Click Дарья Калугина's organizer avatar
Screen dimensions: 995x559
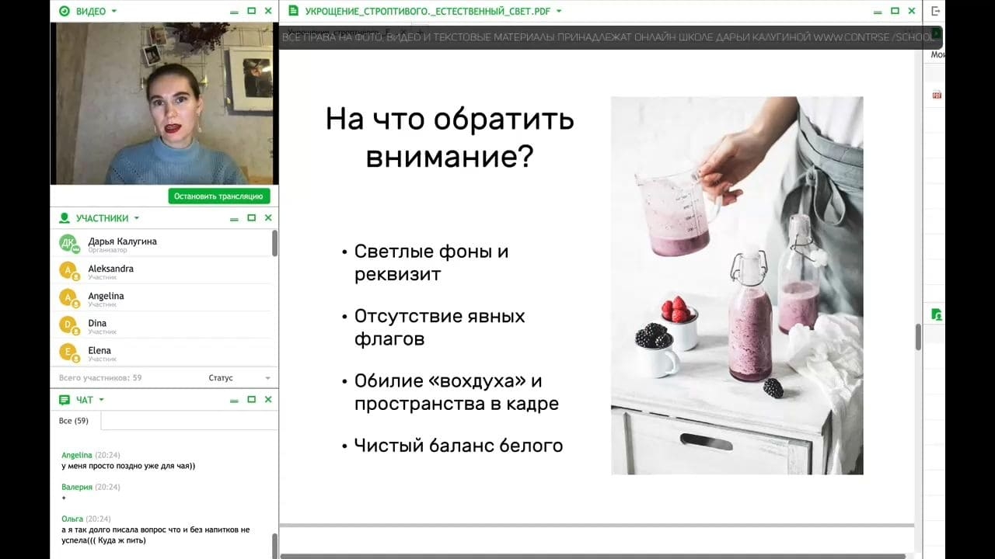(x=69, y=244)
